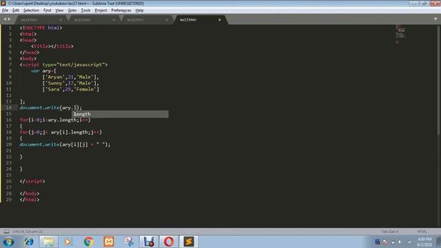Click the for(j=0;j<ary[i].length;j++) line

(61, 132)
